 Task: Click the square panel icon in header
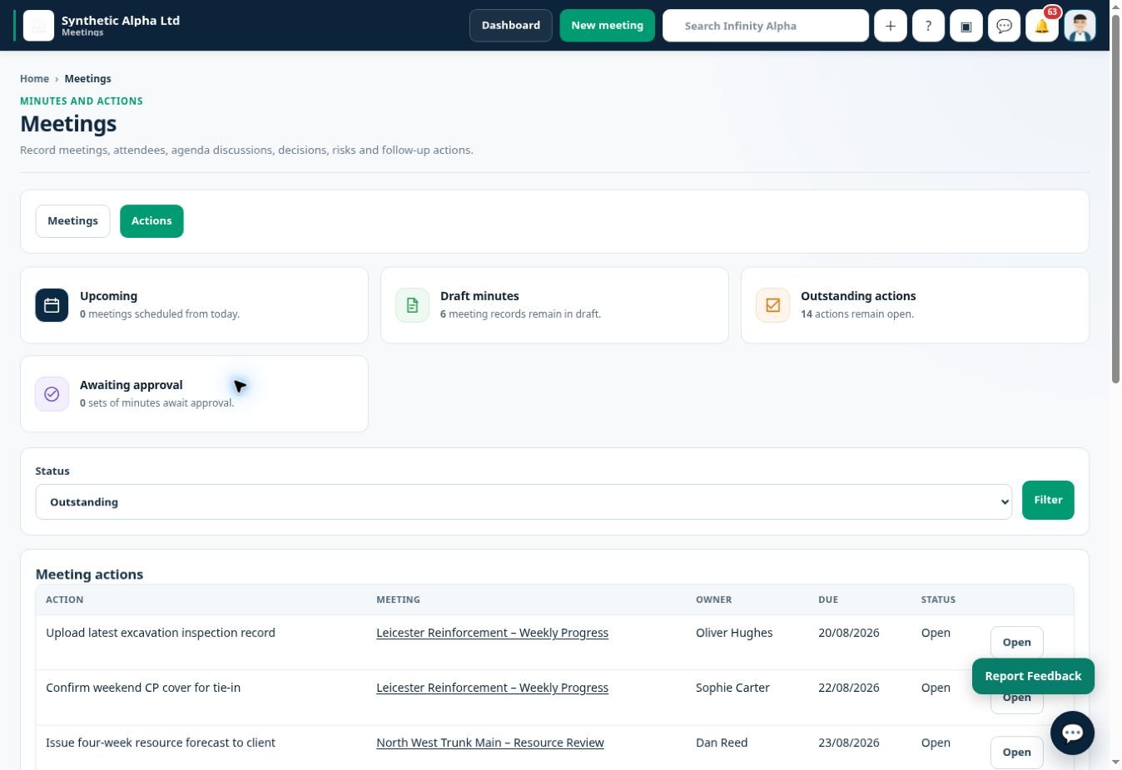click(x=966, y=26)
